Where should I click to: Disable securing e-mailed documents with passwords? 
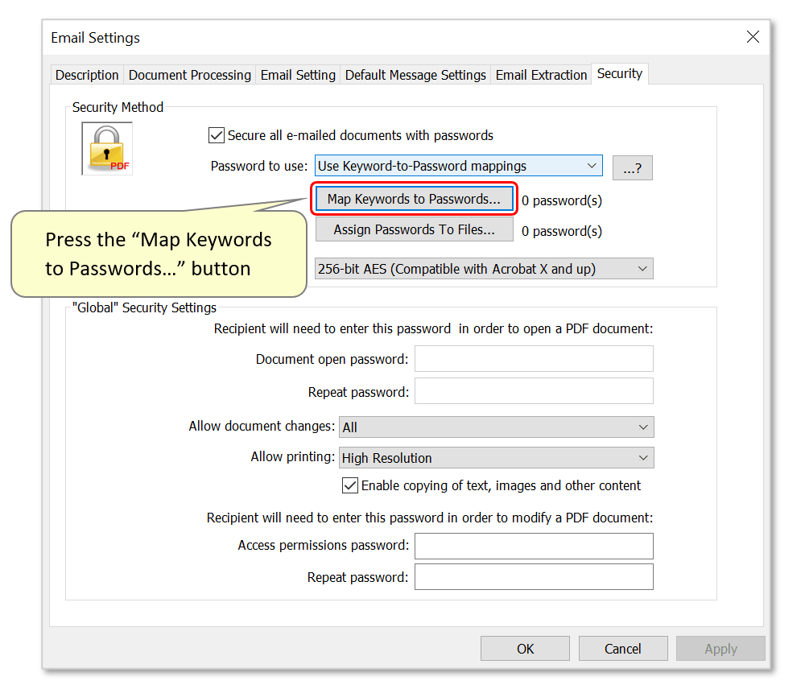[216, 135]
